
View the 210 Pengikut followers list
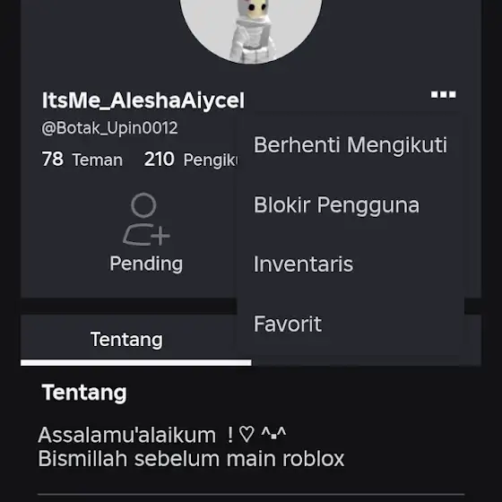coord(190,160)
